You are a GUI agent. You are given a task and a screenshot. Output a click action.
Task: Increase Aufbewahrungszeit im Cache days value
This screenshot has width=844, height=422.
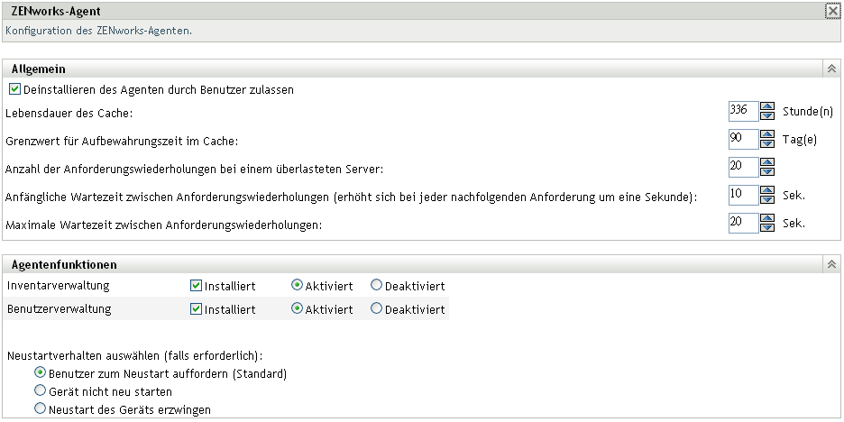coord(767,135)
